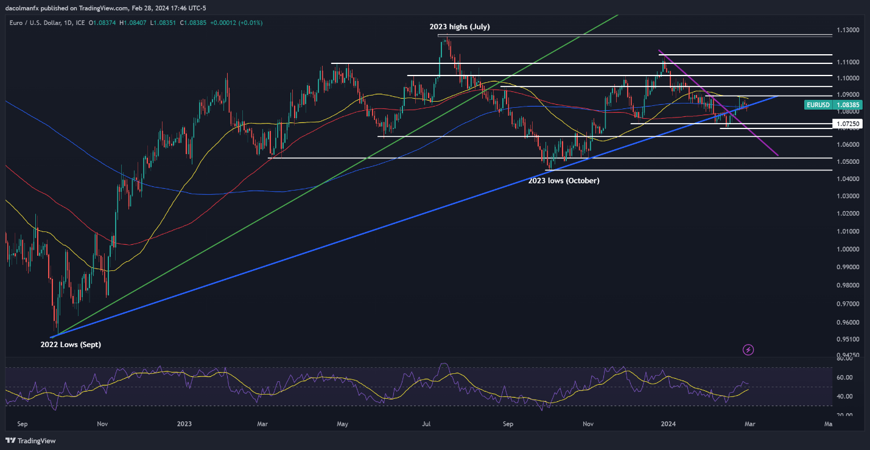Select the '2022 Lows (Sept)' annotation
The height and width of the screenshot is (450, 870).
[71, 344]
